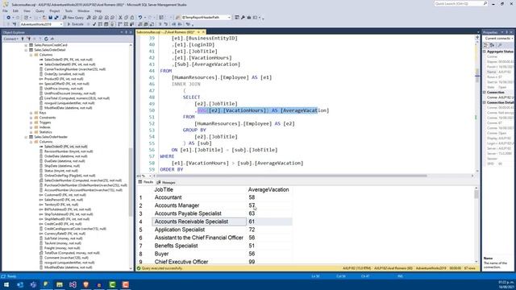Click the New Query toolbar button
Screen dimensions: 516x290
point(73,18)
